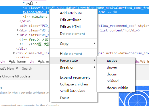Select the minzheng comment node

pos(35,17)
